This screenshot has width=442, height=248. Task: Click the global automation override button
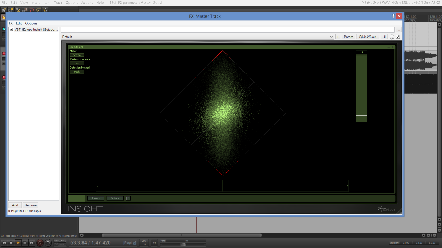pos(60,243)
